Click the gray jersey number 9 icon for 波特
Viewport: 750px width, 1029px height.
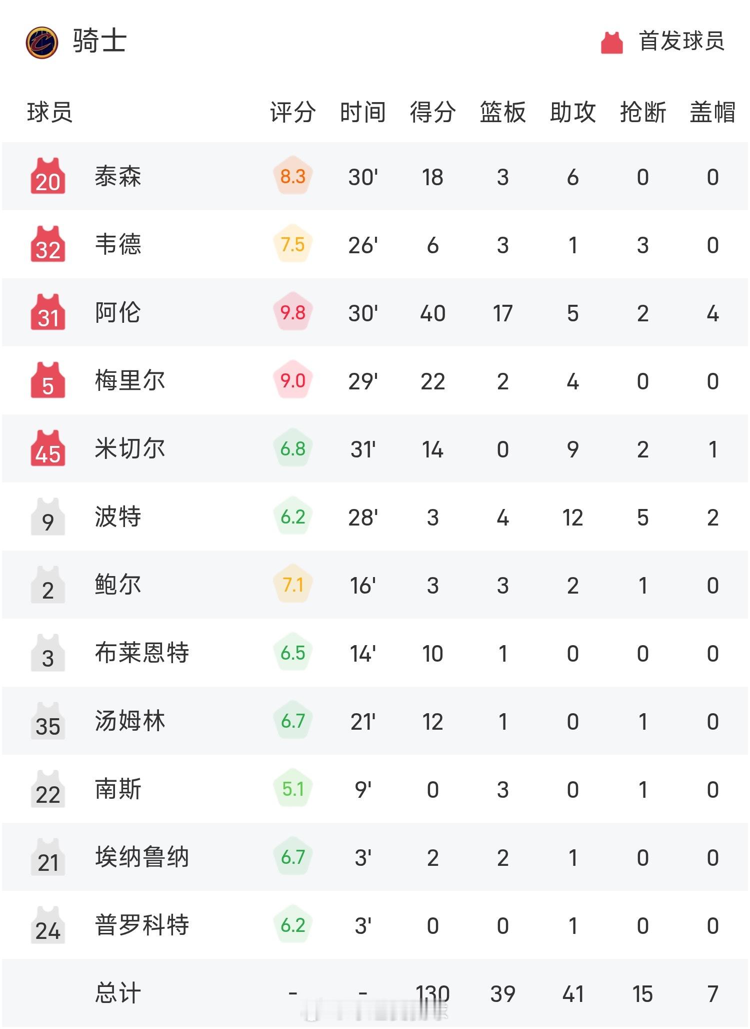pos(47,517)
